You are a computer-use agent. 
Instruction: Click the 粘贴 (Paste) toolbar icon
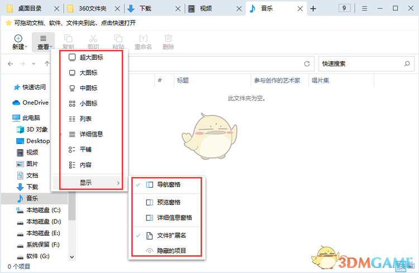point(118,42)
